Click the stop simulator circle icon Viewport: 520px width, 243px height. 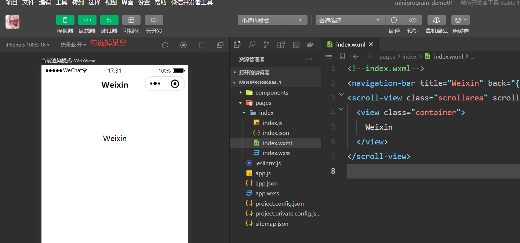pos(183,45)
